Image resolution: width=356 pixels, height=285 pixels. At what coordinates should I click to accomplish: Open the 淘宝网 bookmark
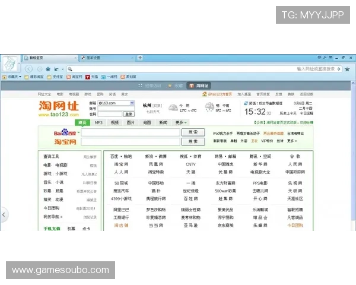pos(74,77)
